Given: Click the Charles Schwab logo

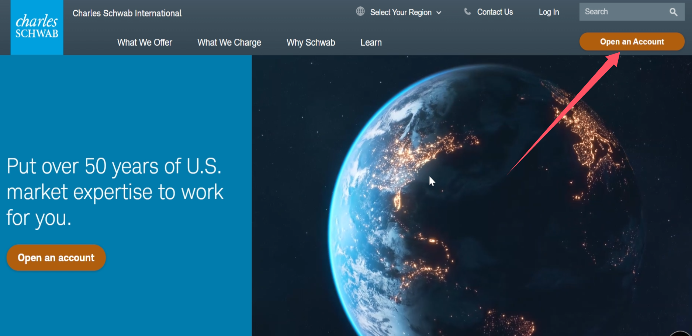Looking at the screenshot, I should click(37, 27).
